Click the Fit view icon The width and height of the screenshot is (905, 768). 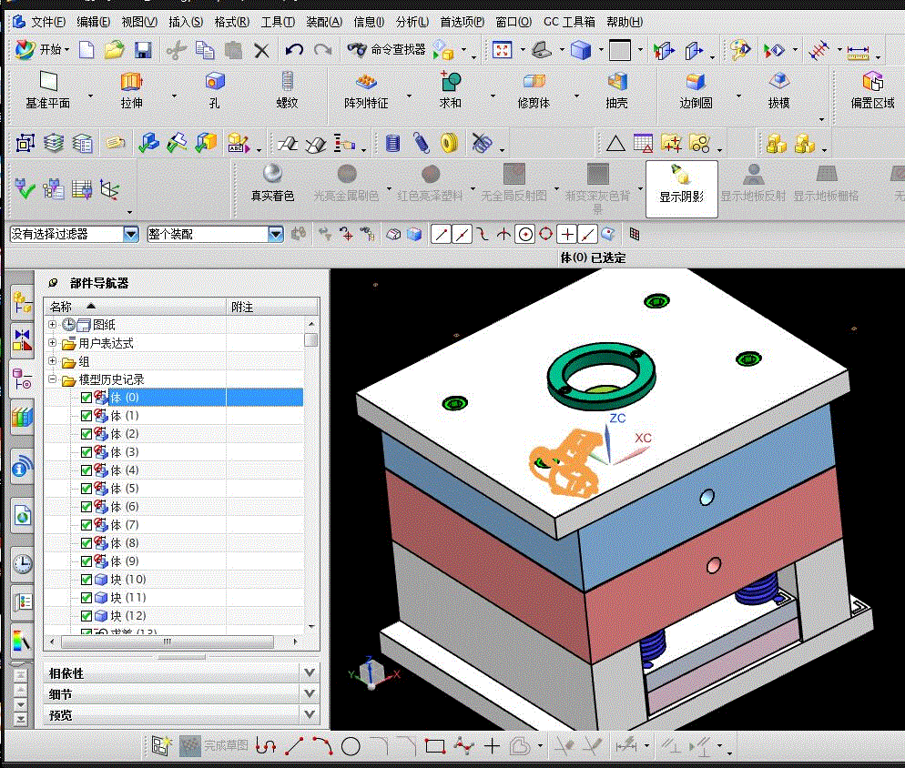pyautogui.click(x=503, y=50)
